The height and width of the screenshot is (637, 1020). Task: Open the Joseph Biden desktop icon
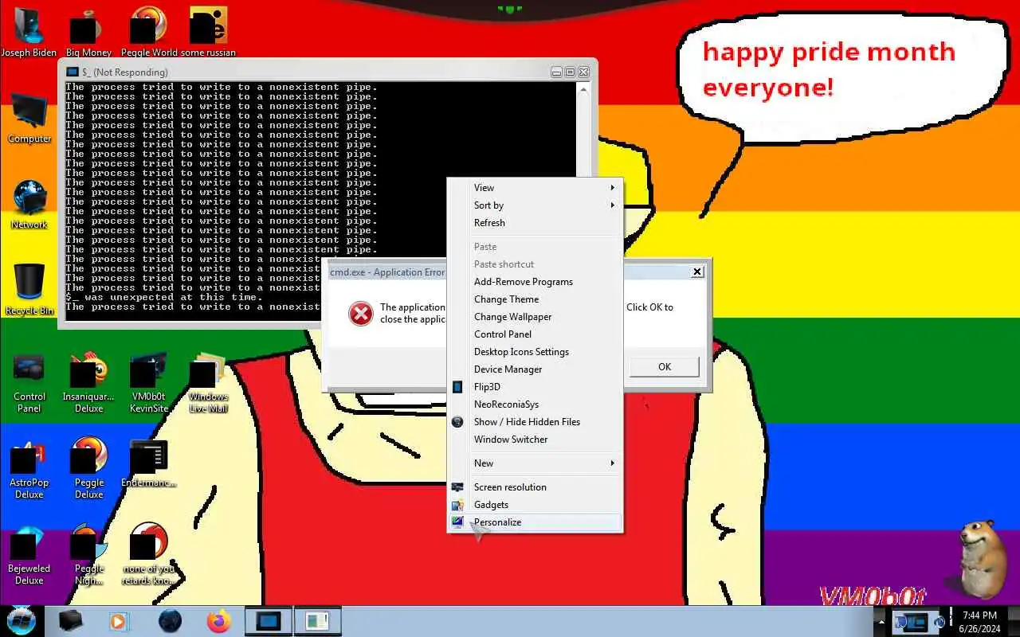click(29, 32)
